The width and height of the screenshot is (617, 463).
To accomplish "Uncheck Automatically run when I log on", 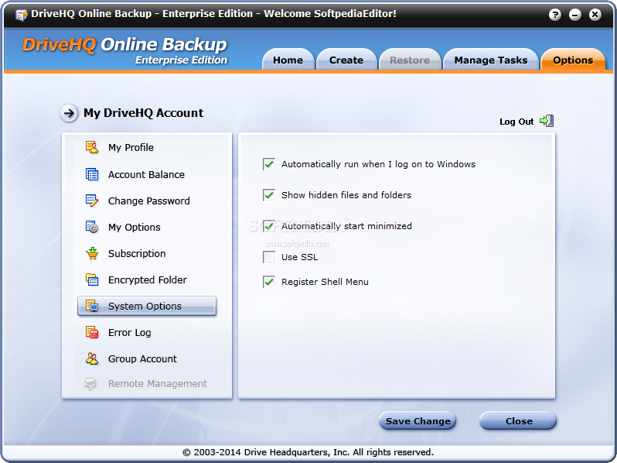I will point(269,164).
